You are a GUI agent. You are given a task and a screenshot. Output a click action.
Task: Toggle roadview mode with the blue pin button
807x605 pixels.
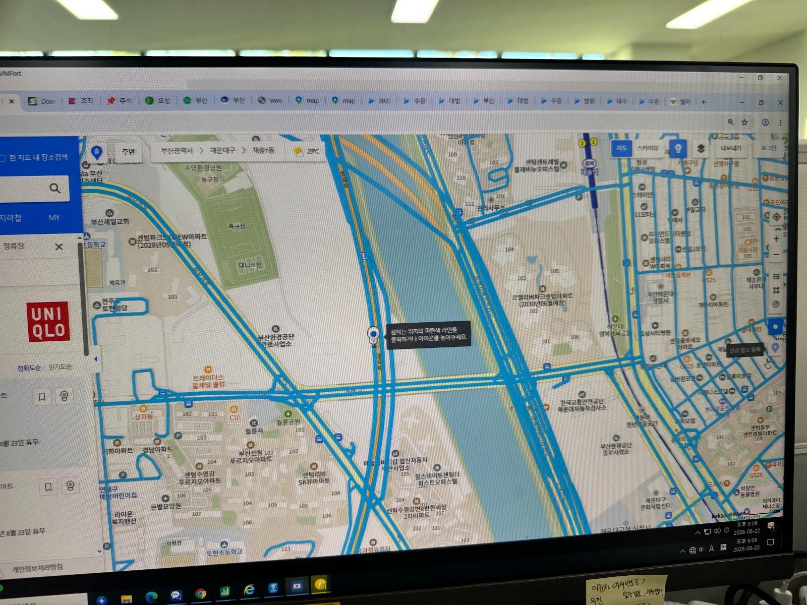coord(678,148)
